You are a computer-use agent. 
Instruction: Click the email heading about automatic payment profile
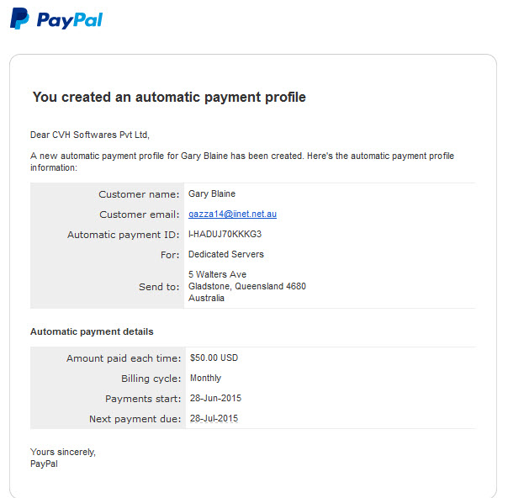[x=169, y=98]
